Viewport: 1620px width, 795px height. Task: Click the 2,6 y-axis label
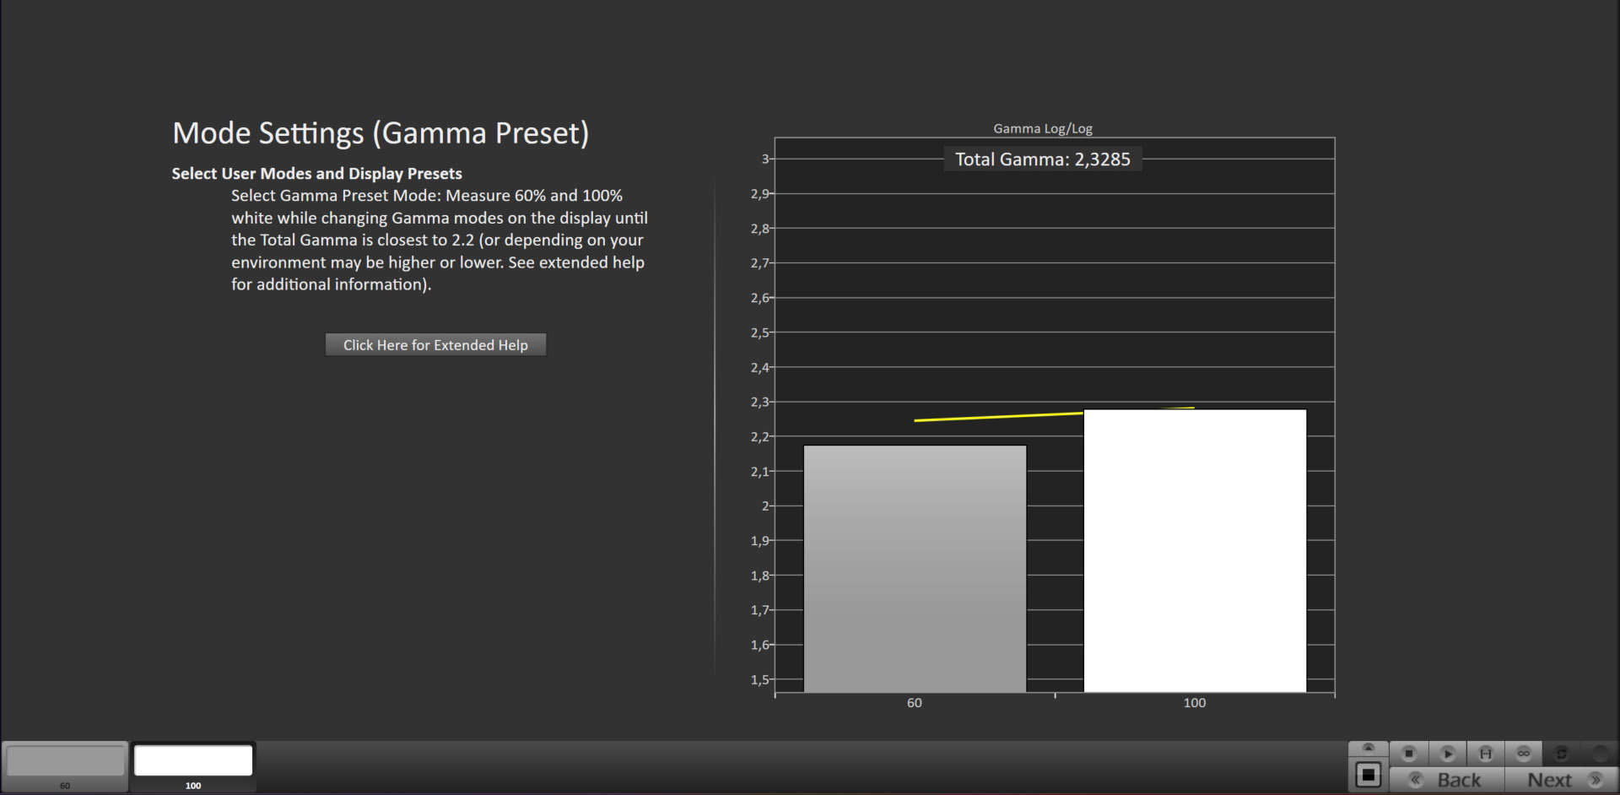[760, 298]
